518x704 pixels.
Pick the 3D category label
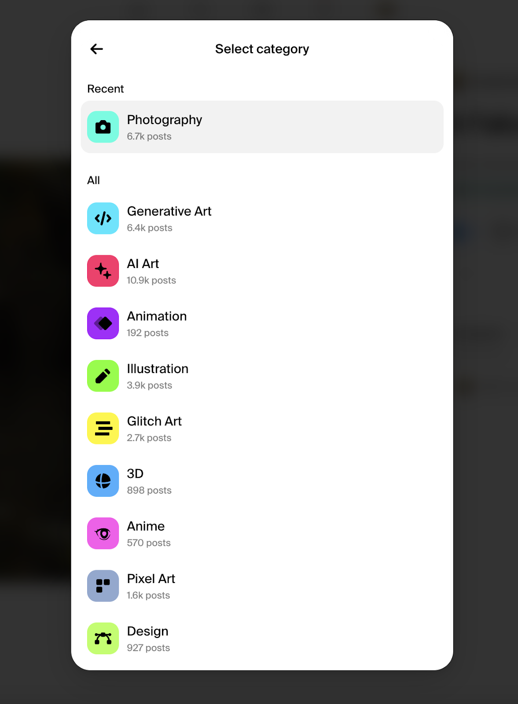coord(135,473)
